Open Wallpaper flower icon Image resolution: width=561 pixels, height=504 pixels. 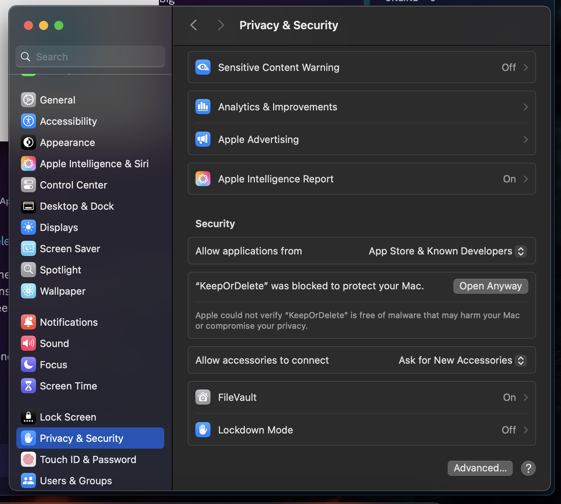(x=28, y=291)
